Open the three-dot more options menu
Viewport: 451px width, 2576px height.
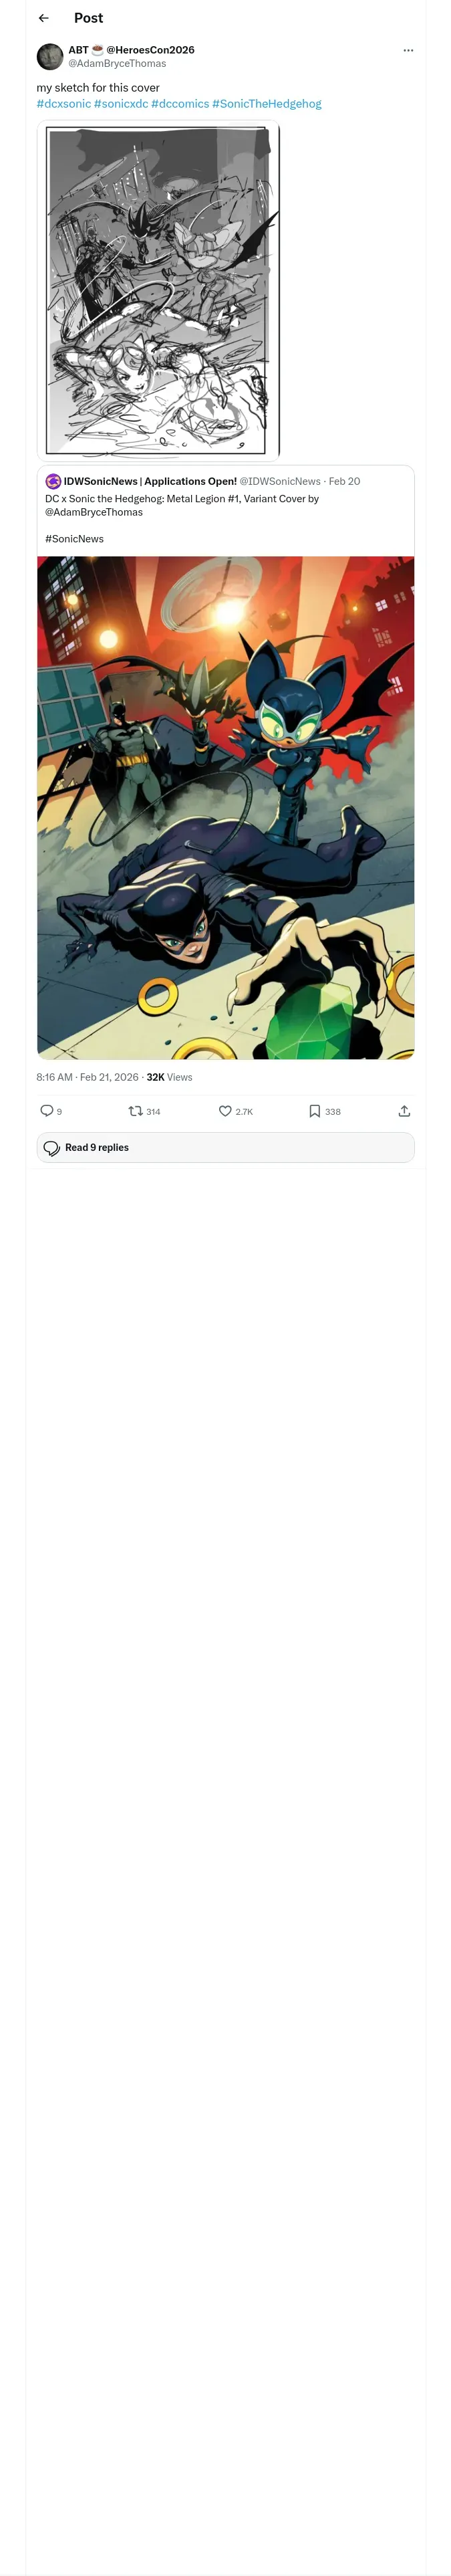click(408, 50)
